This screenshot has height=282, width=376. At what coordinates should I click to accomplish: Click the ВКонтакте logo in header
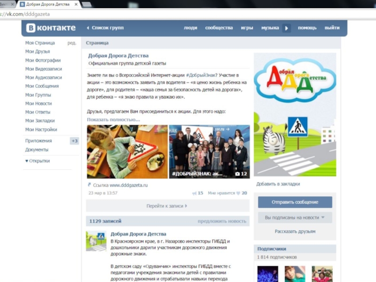click(x=51, y=28)
